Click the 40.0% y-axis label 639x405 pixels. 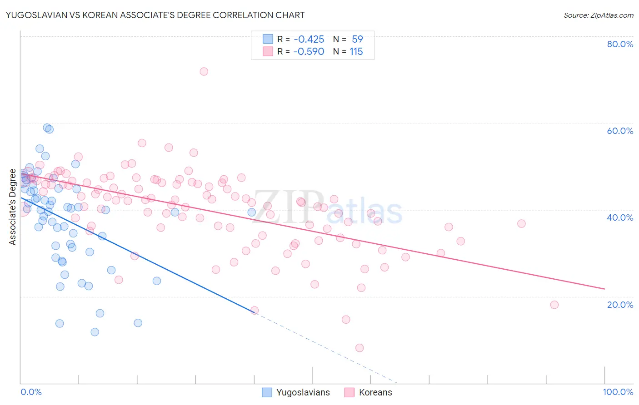[620, 217]
